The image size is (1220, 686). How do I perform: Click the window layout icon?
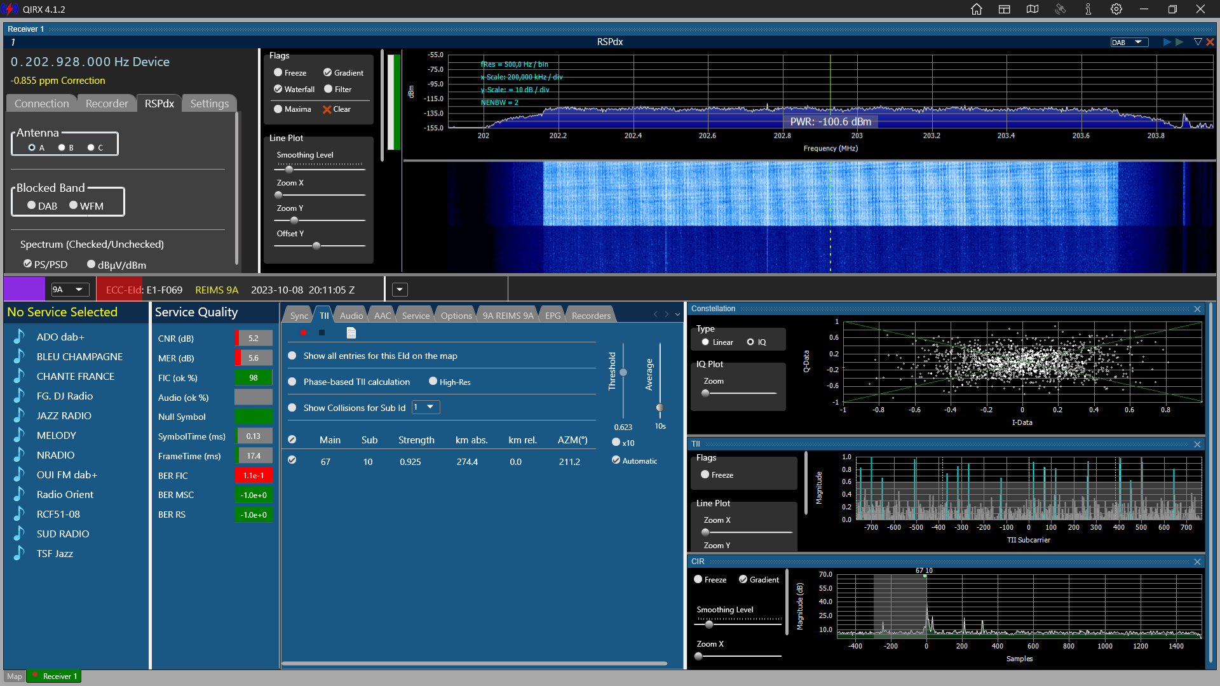(1005, 10)
